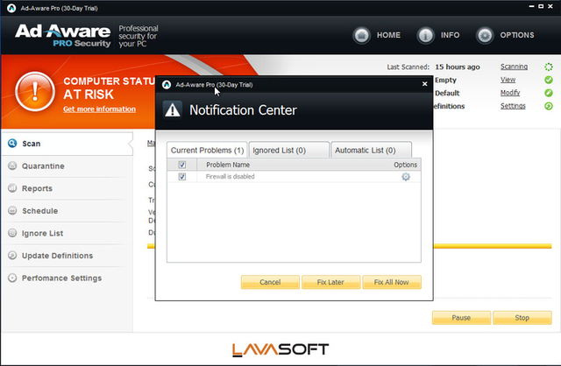Click the Notification Center warning triangle icon
This screenshot has width=561, height=366.
(x=173, y=109)
